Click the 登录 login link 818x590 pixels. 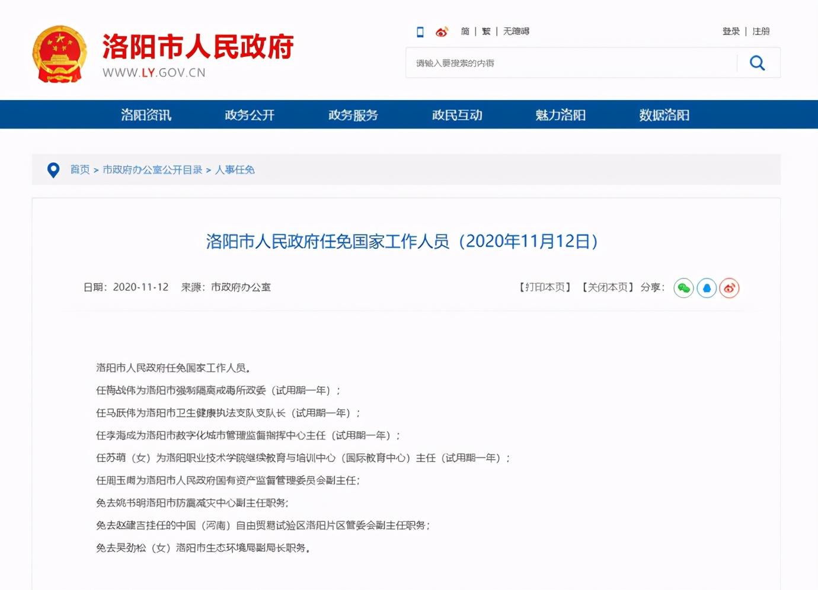[730, 31]
